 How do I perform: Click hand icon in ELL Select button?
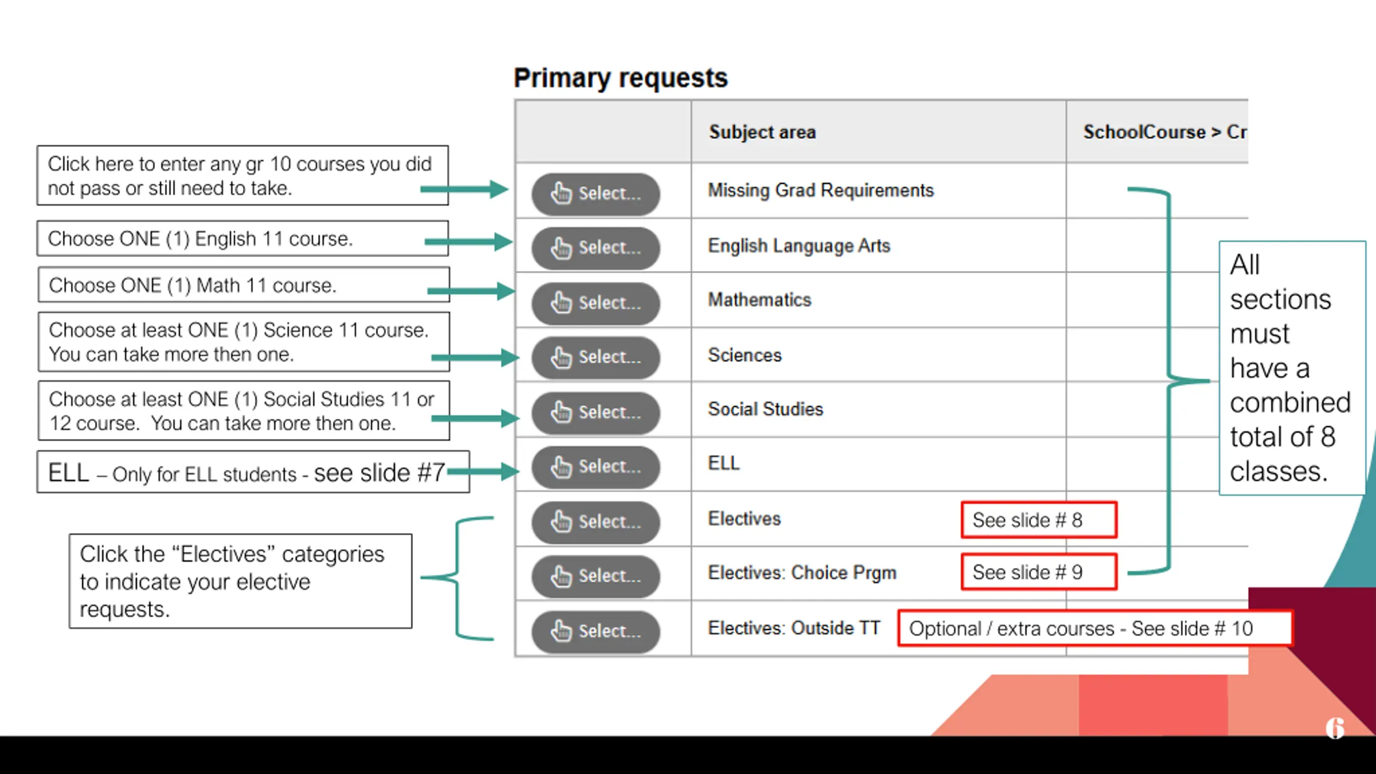[561, 467]
